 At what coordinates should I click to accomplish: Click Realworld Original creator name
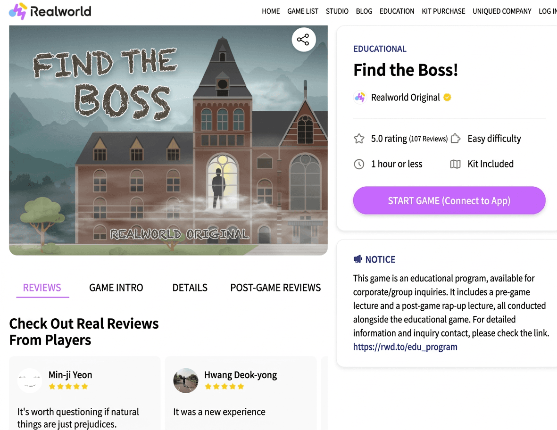(405, 97)
